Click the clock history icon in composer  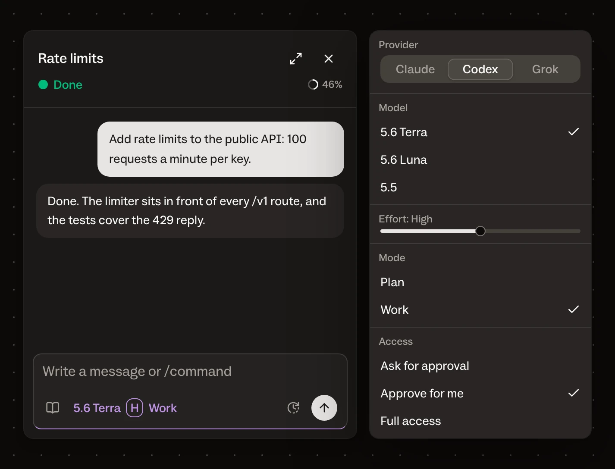293,408
